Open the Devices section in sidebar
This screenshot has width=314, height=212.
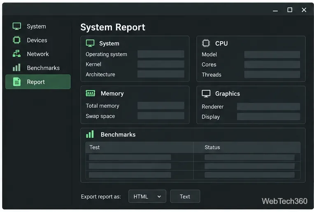[x=38, y=40]
